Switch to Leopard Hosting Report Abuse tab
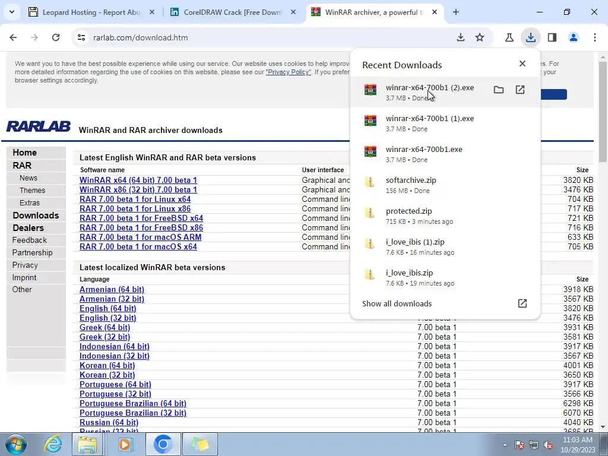608x456 pixels. pos(91,12)
